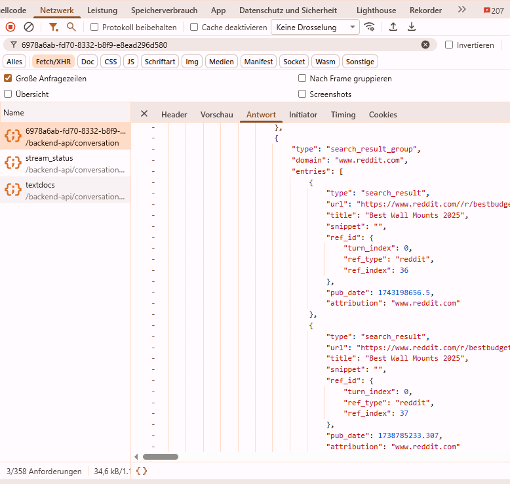Show more DevTools tabs chevron

(462, 9)
